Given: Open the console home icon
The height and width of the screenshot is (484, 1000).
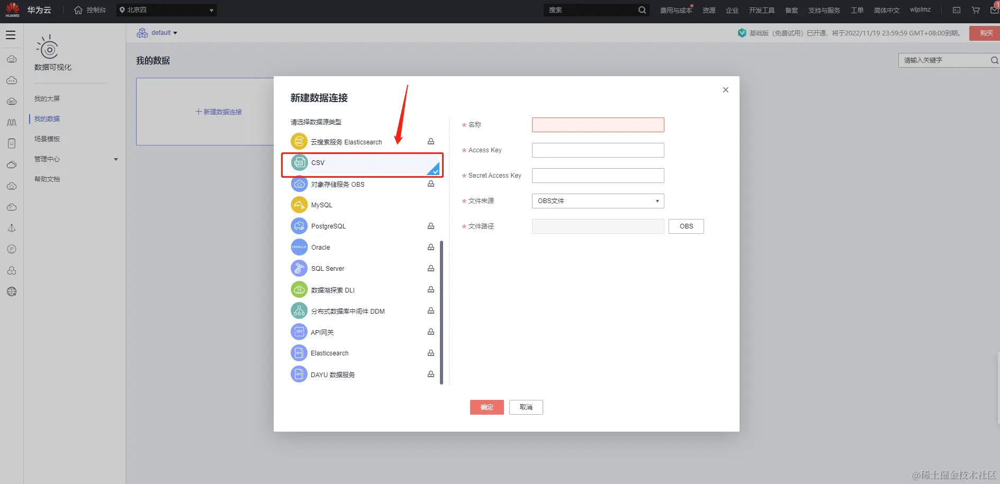Looking at the screenshot, I should pyautogui.click(x=78, y=10).
